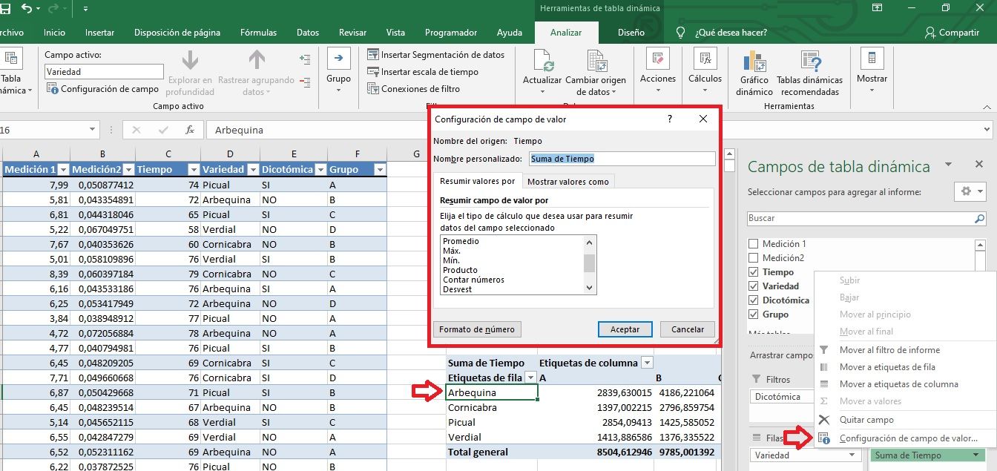Click the Nombre personalizado text field

click(x=622, y=159)
